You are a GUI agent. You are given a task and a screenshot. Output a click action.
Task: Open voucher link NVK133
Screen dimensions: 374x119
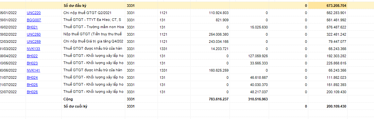click(33, 49)
